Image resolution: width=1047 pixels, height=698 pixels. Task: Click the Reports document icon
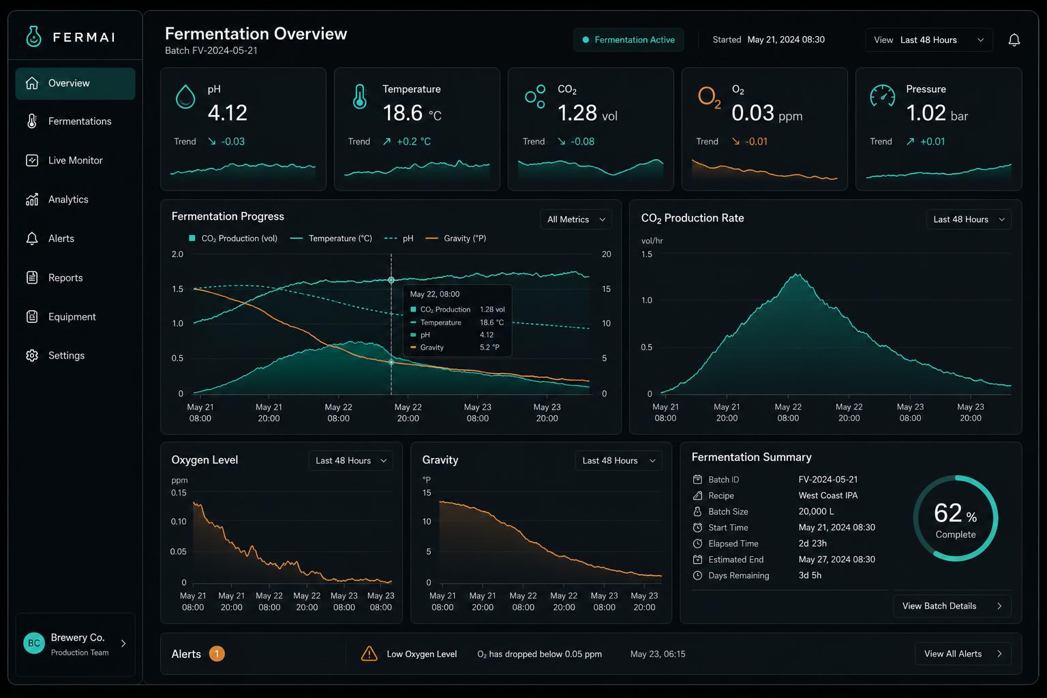click(x=32, y=277)
